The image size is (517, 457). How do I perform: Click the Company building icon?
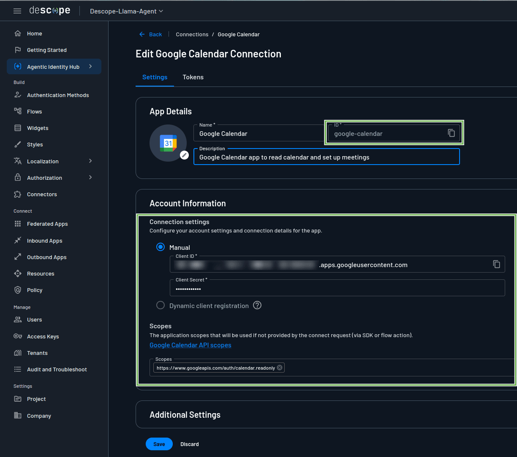tap(18, 416)
